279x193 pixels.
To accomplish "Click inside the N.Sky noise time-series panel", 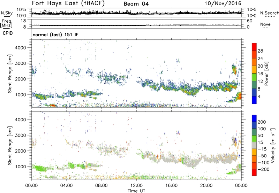I will coord(136,13).
